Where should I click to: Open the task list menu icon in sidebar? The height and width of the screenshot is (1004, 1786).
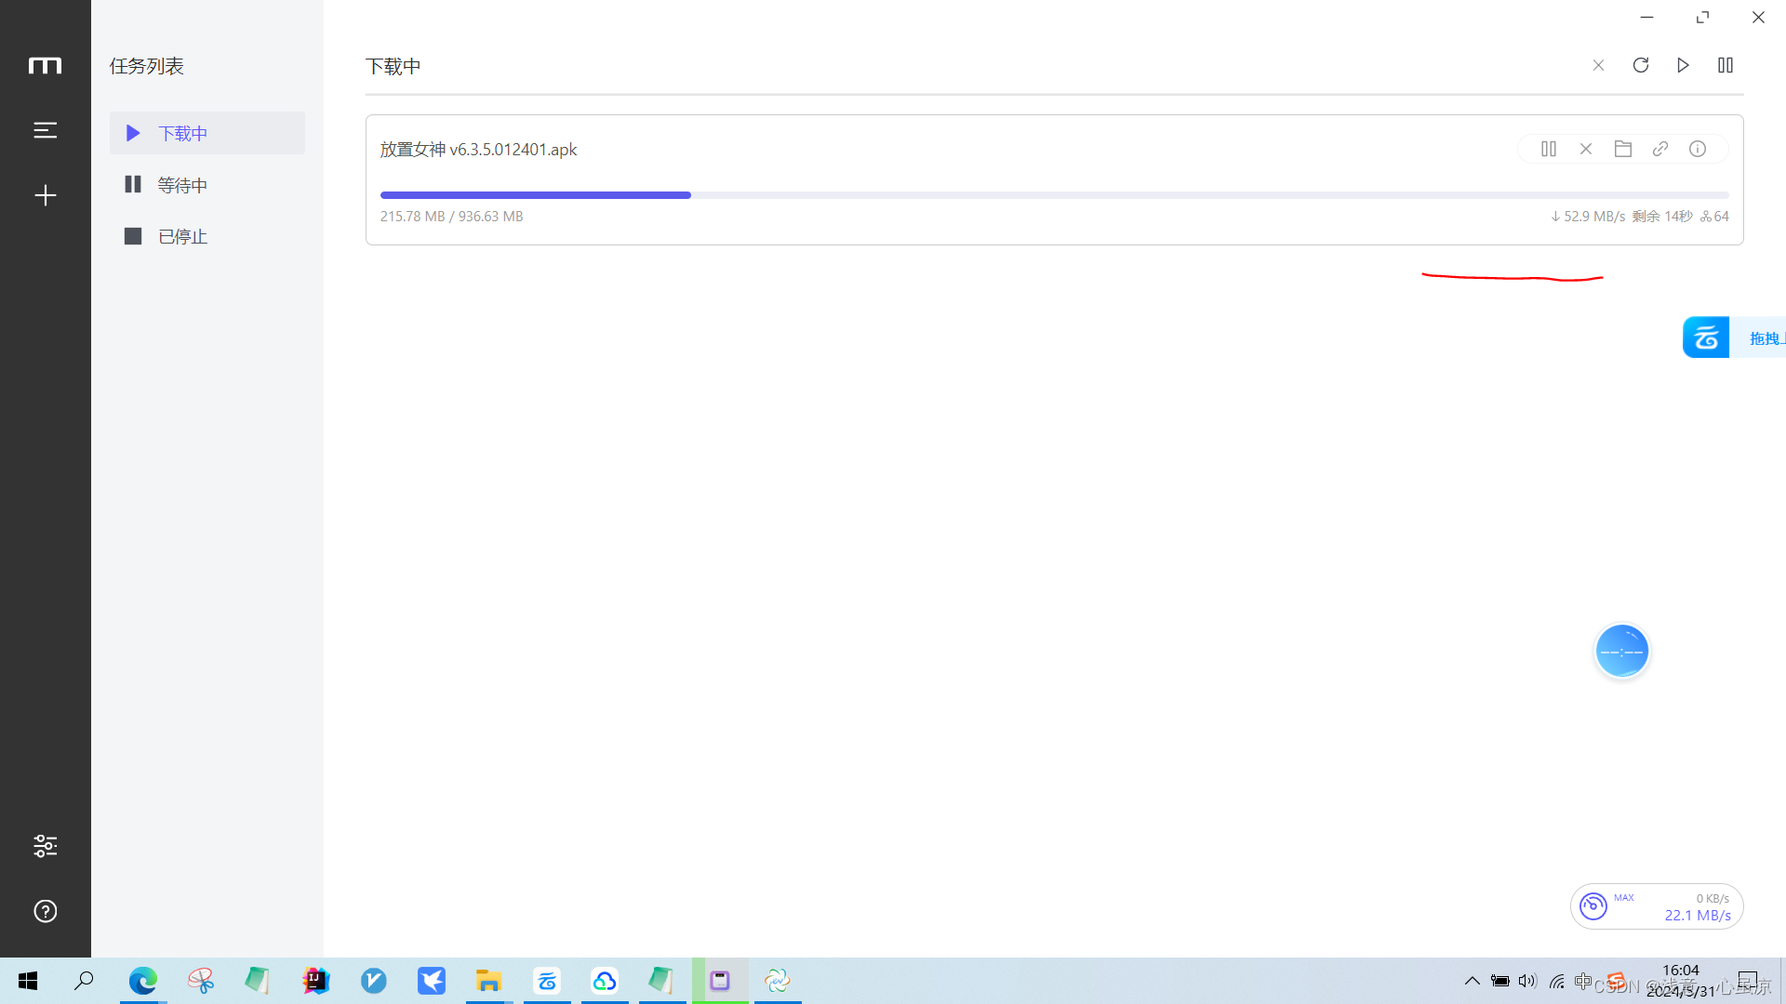(x=45, y=130)
